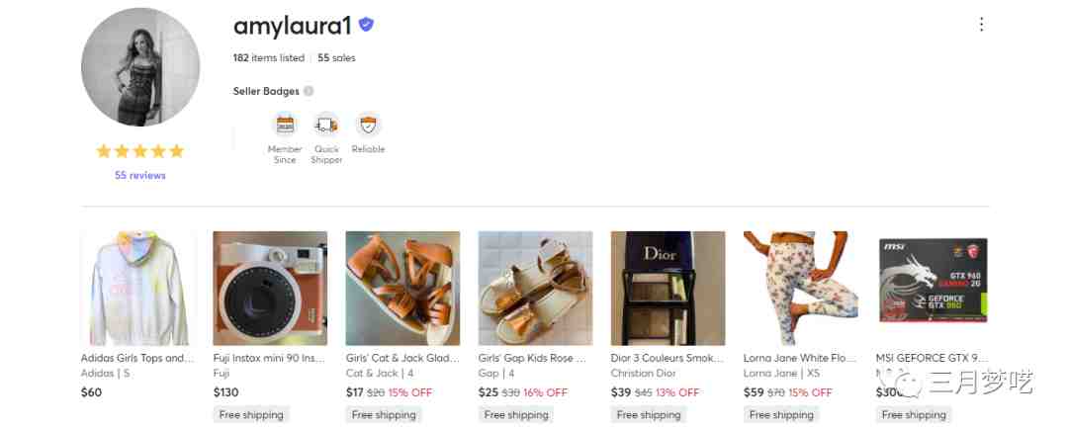Open the 55 reviews link

pos(139,175)
